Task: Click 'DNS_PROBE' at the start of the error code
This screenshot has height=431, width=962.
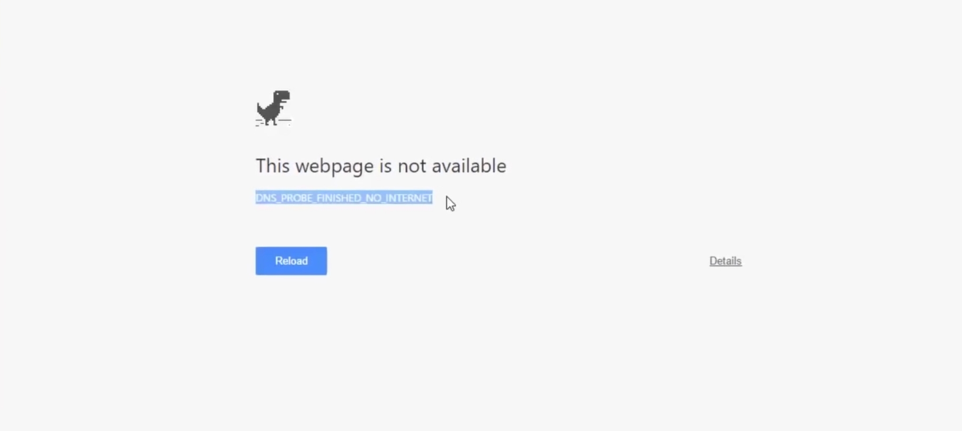Action: click(282, 198)
